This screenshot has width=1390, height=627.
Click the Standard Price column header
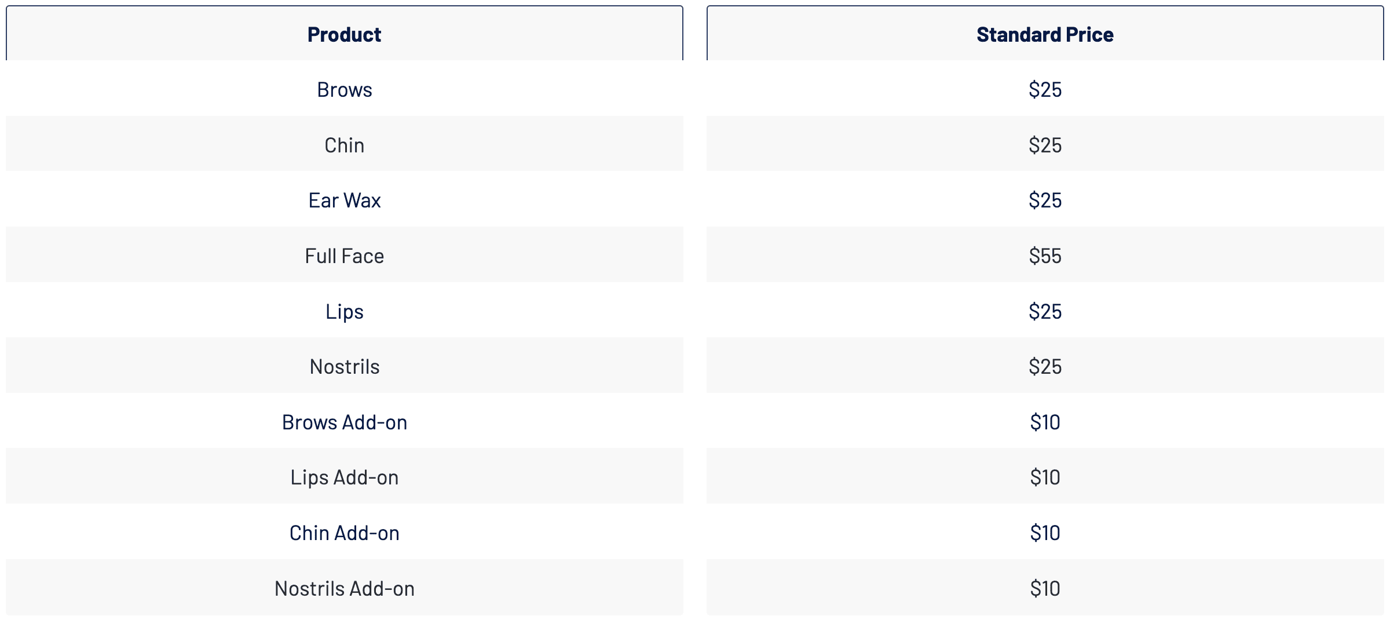click(1045, 34)
